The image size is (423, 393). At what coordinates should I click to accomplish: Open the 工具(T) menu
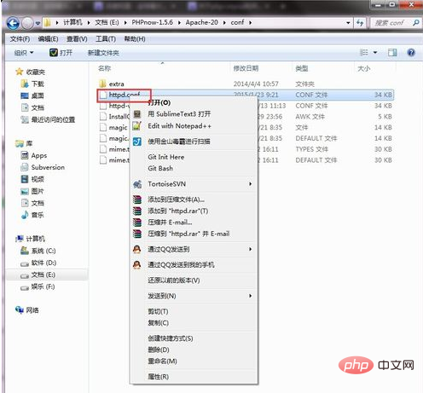point(106,39)
